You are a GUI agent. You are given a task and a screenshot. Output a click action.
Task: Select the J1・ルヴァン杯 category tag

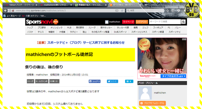(x=42, y=81)
